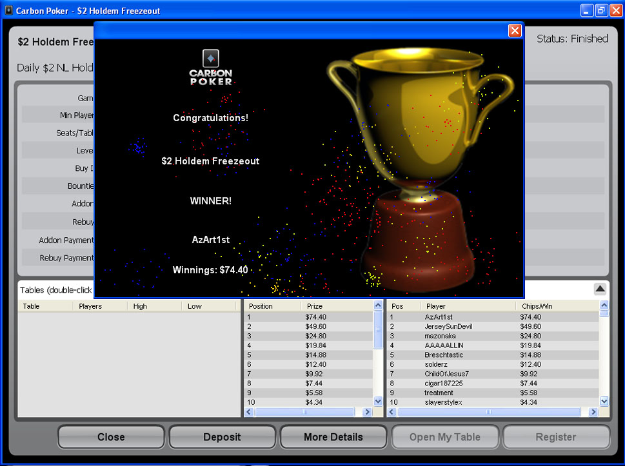
Task: Select player AzArt1st in the player list
Action: 493,317
